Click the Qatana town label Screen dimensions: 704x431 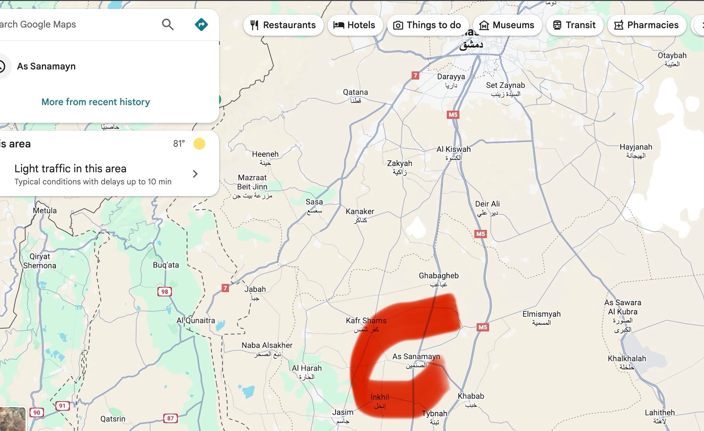coord(356,96)
